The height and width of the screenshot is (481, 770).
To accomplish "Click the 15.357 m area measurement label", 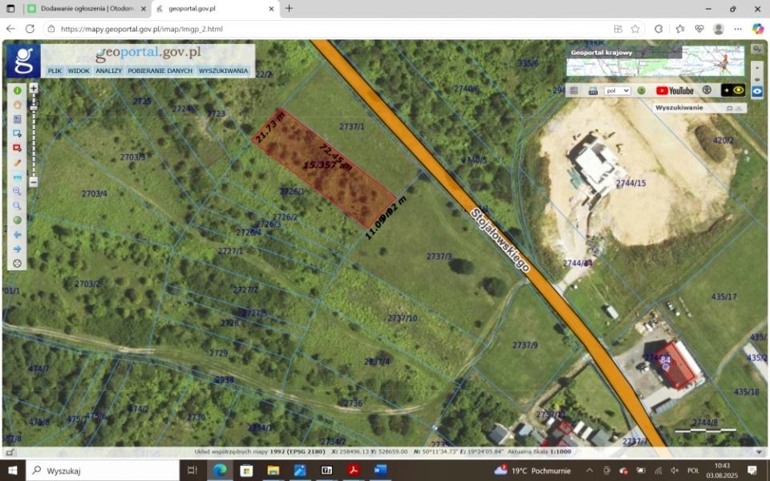I will pos(327,165).
